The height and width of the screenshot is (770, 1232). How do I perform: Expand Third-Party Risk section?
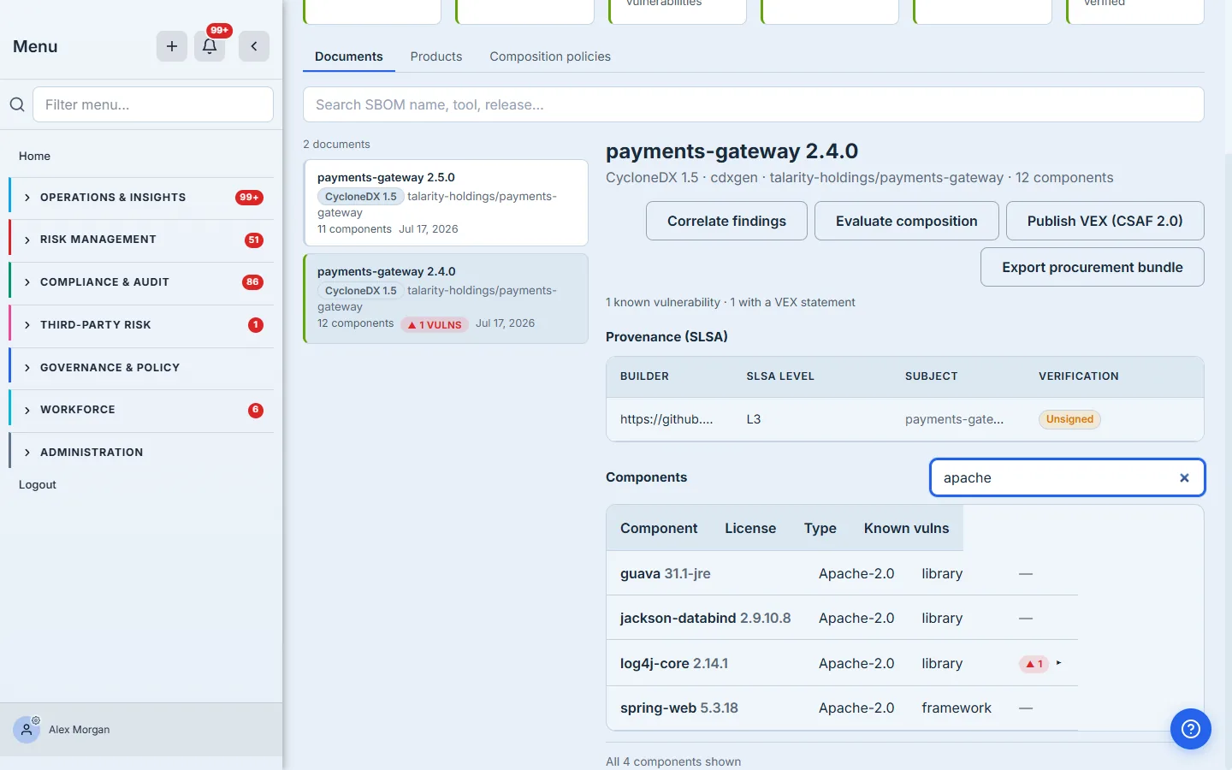[x=141, y=325]
